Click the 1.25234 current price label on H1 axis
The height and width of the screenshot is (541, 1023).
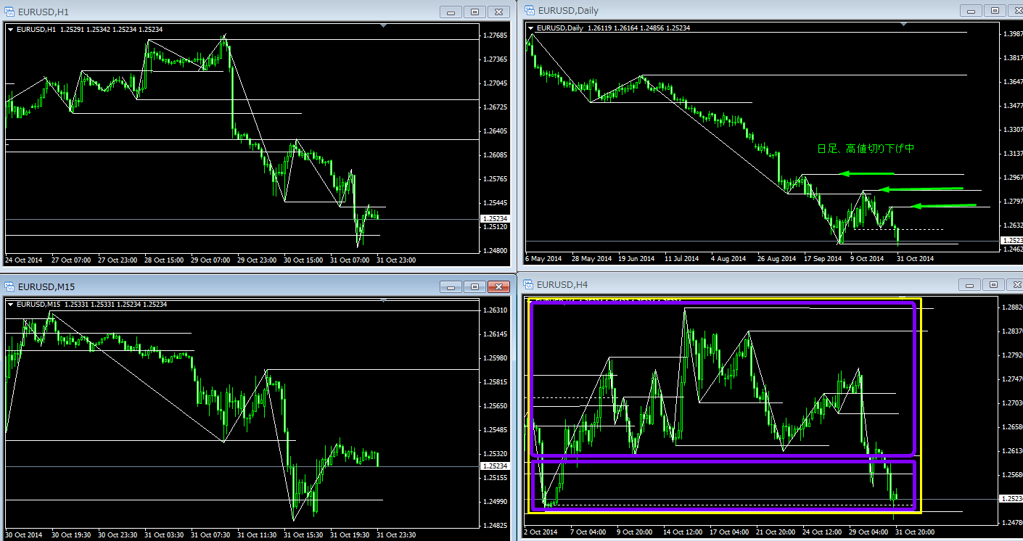pyautogui.click(x=496, y=218)
